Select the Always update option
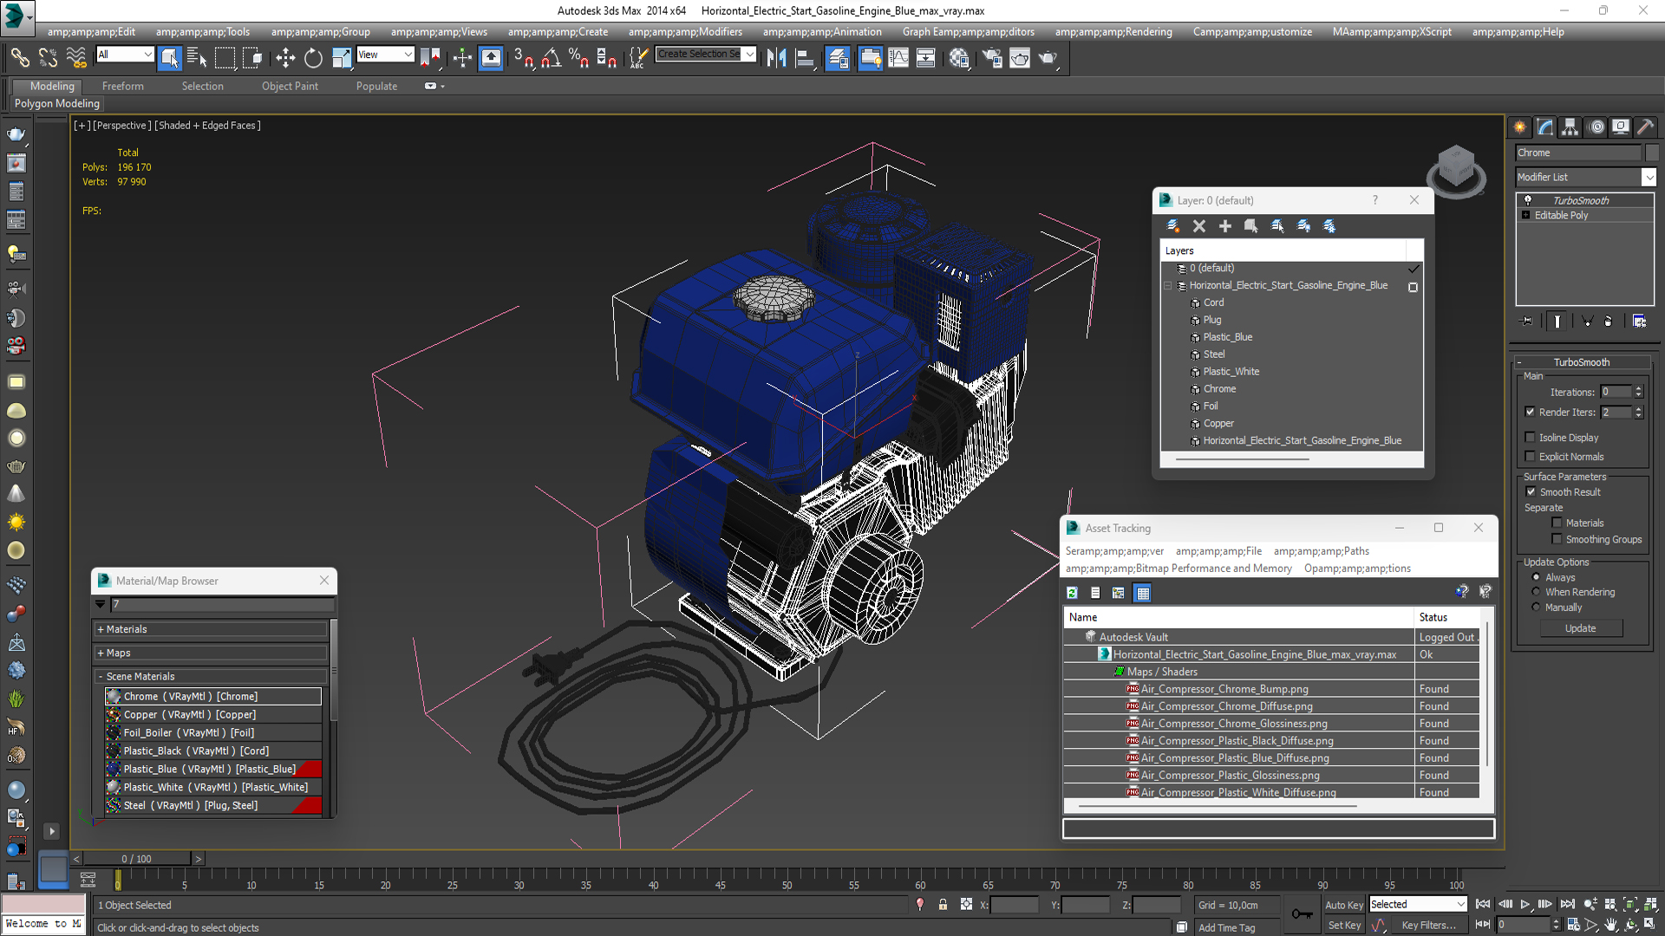This screenshot has height=936, width=1665. (x=1536, y=577)
